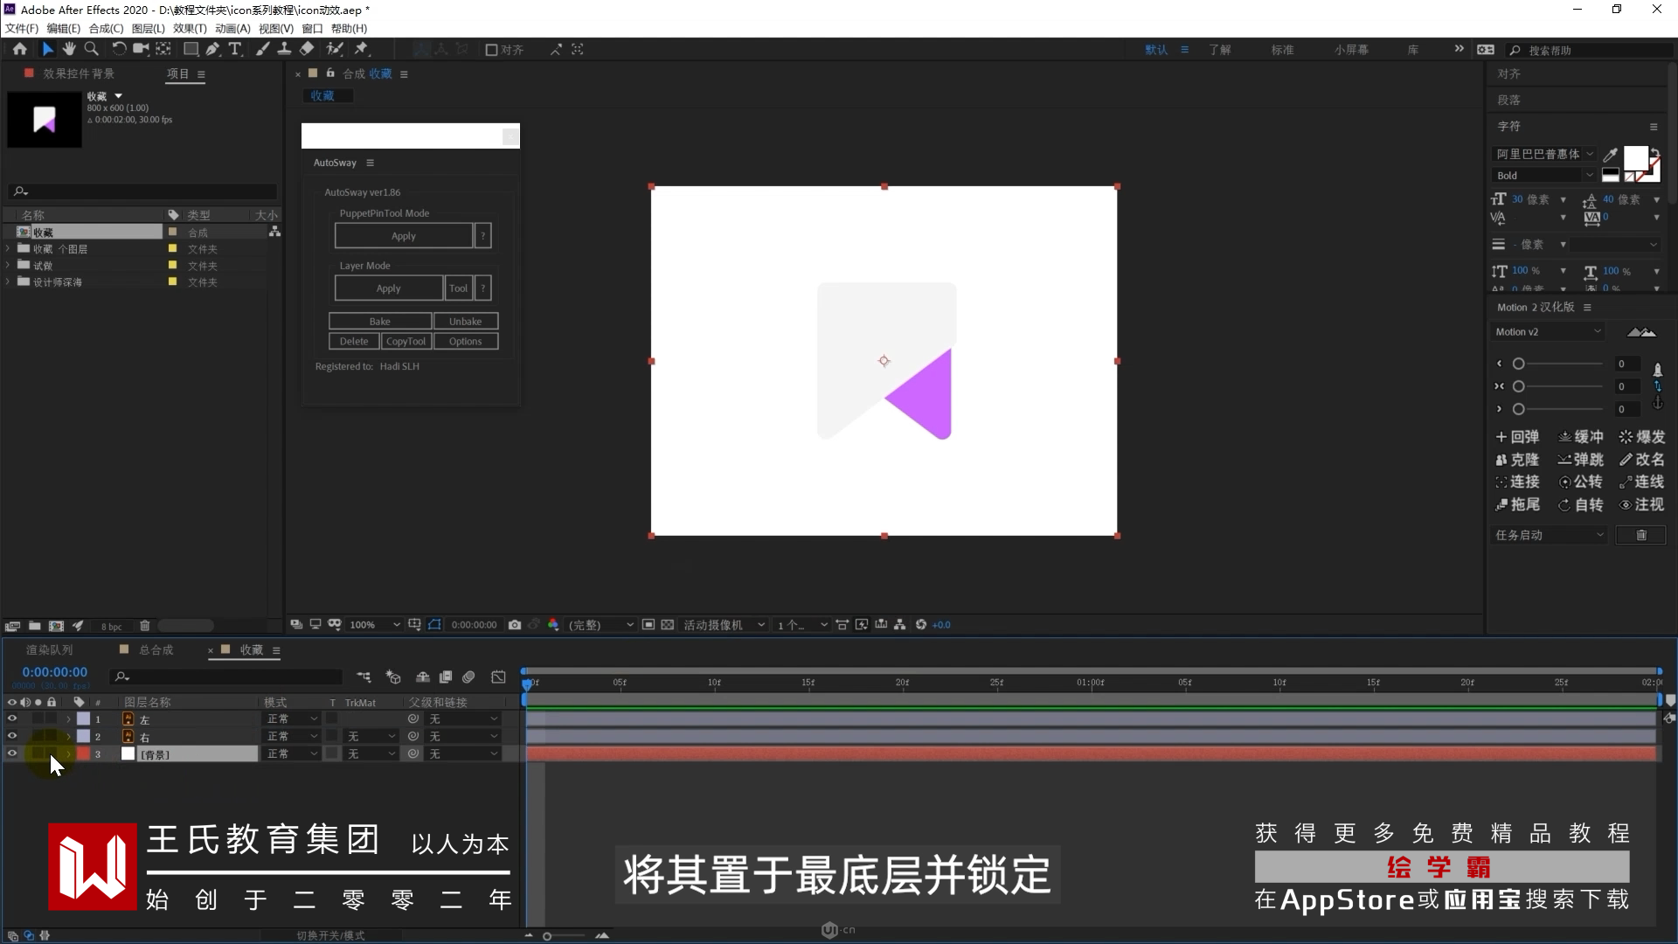Click the project panel search field

[144, 191]
